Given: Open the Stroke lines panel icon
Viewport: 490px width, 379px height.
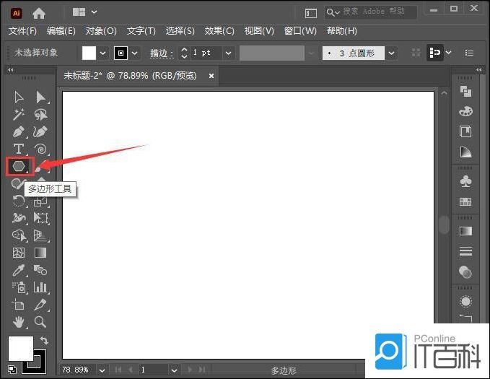Looking at the screenshot, I should tap(465, 251).
